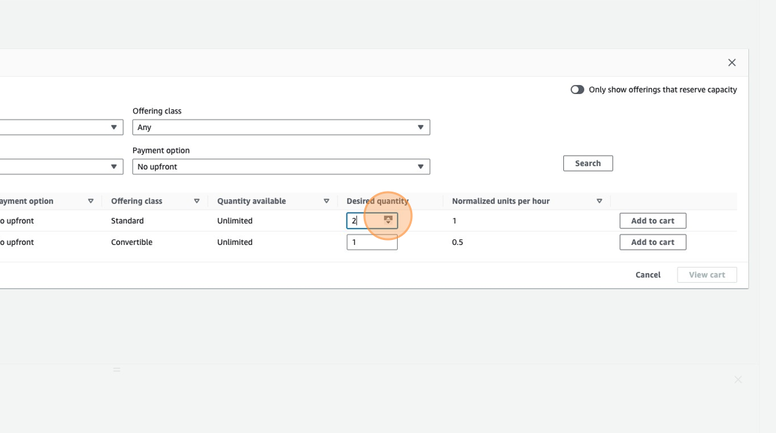Click the Desired quantity column header

(x=378, y=201)
